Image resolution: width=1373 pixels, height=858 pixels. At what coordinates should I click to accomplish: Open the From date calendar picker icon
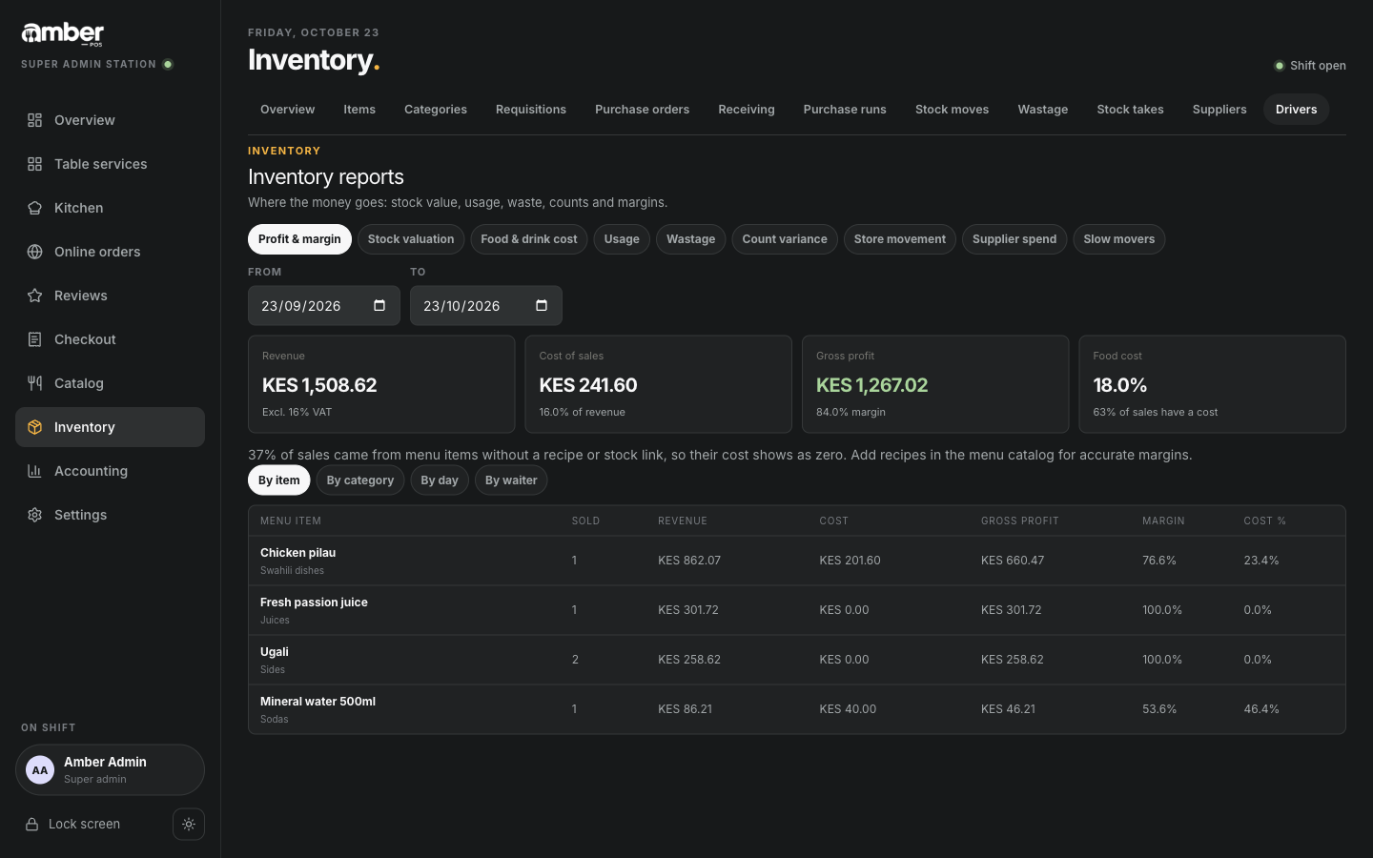coord(379,306)
